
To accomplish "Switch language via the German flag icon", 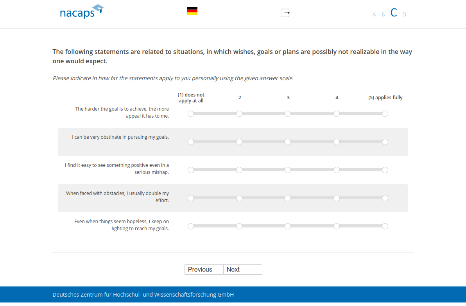I will [x=192, y=11].
